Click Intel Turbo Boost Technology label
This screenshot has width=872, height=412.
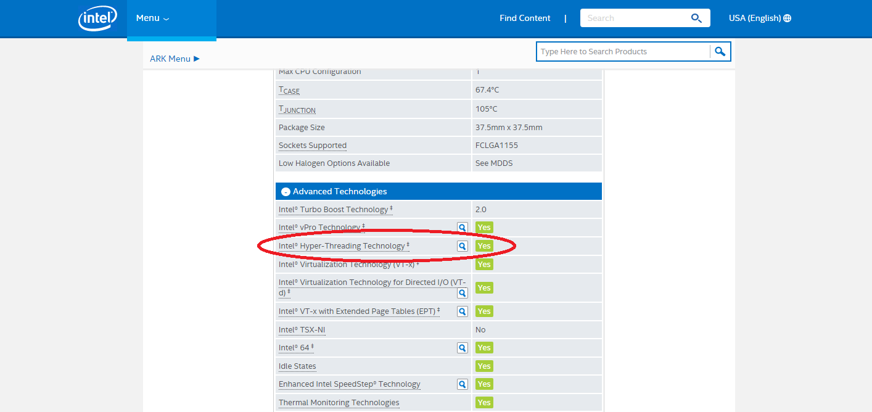pyautogui.click(x=335, y=210)
